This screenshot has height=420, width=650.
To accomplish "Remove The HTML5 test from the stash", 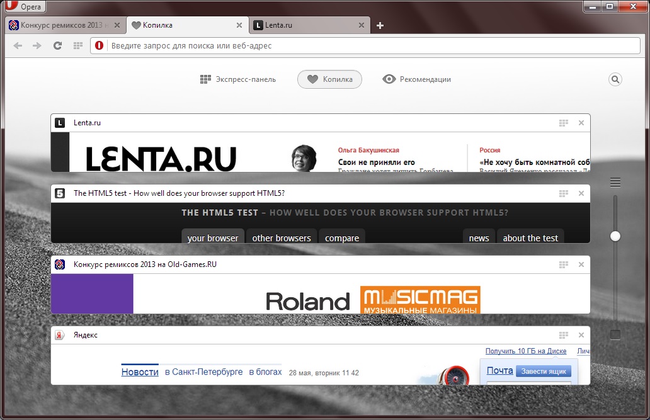I will pyautogui.click(x=581, y=193).
